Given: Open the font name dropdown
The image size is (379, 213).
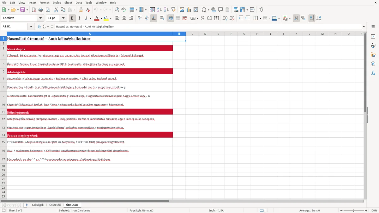Looking at the screenshot, I should 40,18.
